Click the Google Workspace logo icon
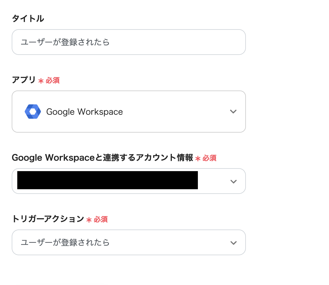Viewport: 329px width, 285px height. coord(33,112)
